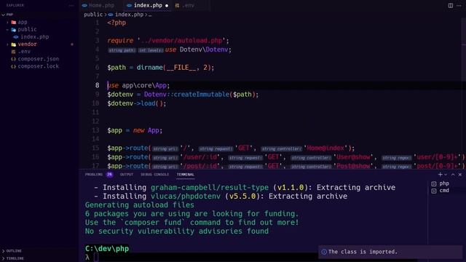Open the .env file in Explorer
The width and height of the screenshot is (466, 262).
click(x=24, y=52)
